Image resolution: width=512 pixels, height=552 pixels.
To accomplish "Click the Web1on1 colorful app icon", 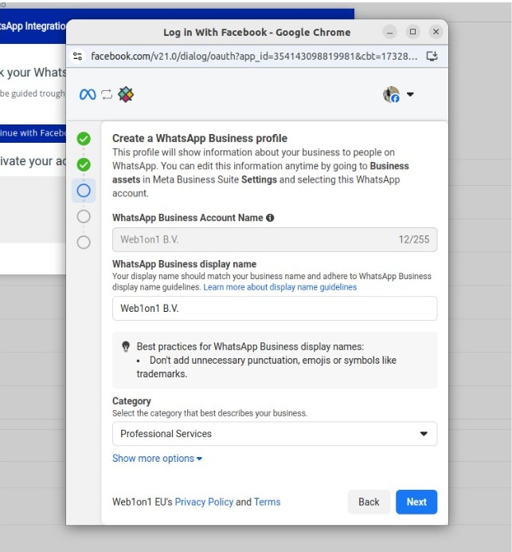I will pos(126,95).
